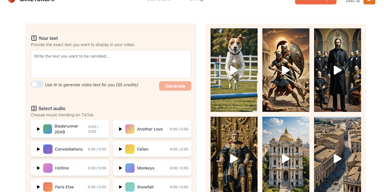Open the aerial old city video thumbnail

[337, 154]
